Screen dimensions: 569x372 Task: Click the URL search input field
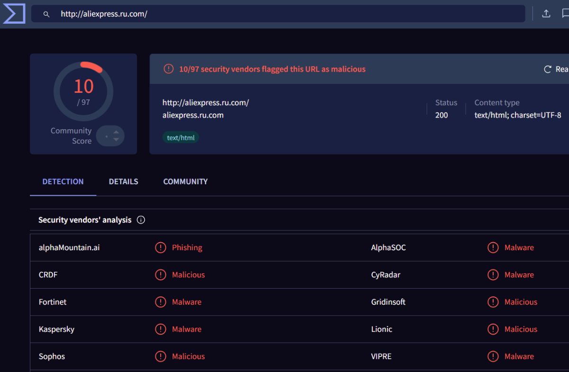click(x=278, y=14)
